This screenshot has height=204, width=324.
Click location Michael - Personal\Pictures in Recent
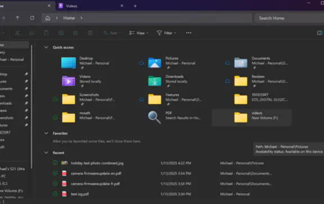pos(242,163)
